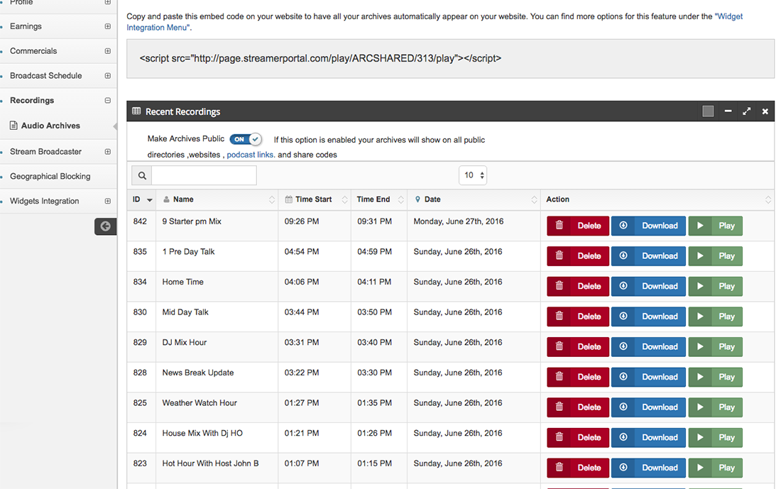Open Audio Archives in the sidebar

(50, 126)
